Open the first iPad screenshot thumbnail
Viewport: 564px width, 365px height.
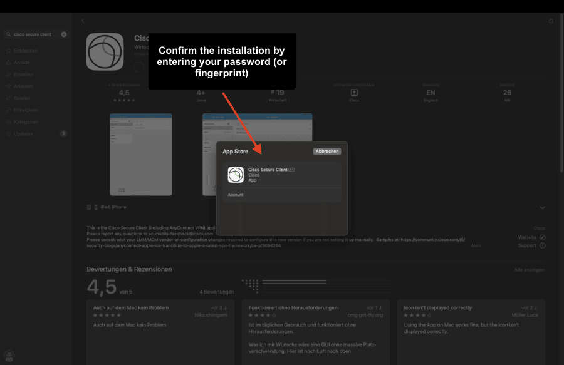click(141, 155)
